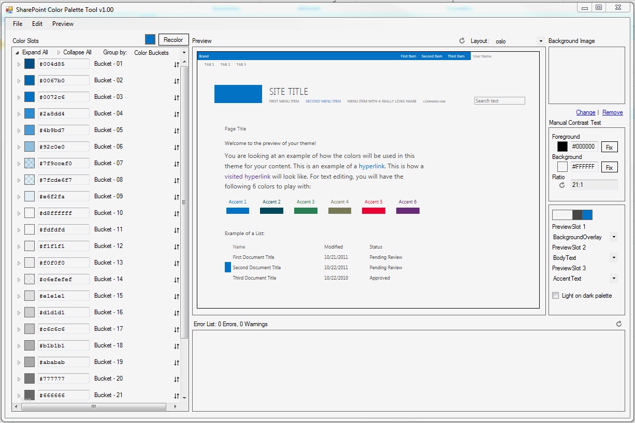635x423 pixels.
Task: Click the swap icon for Bucket - 02
Action: (176, 81)
